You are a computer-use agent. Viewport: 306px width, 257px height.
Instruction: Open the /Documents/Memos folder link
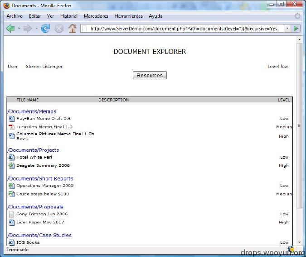coord(32,112)
